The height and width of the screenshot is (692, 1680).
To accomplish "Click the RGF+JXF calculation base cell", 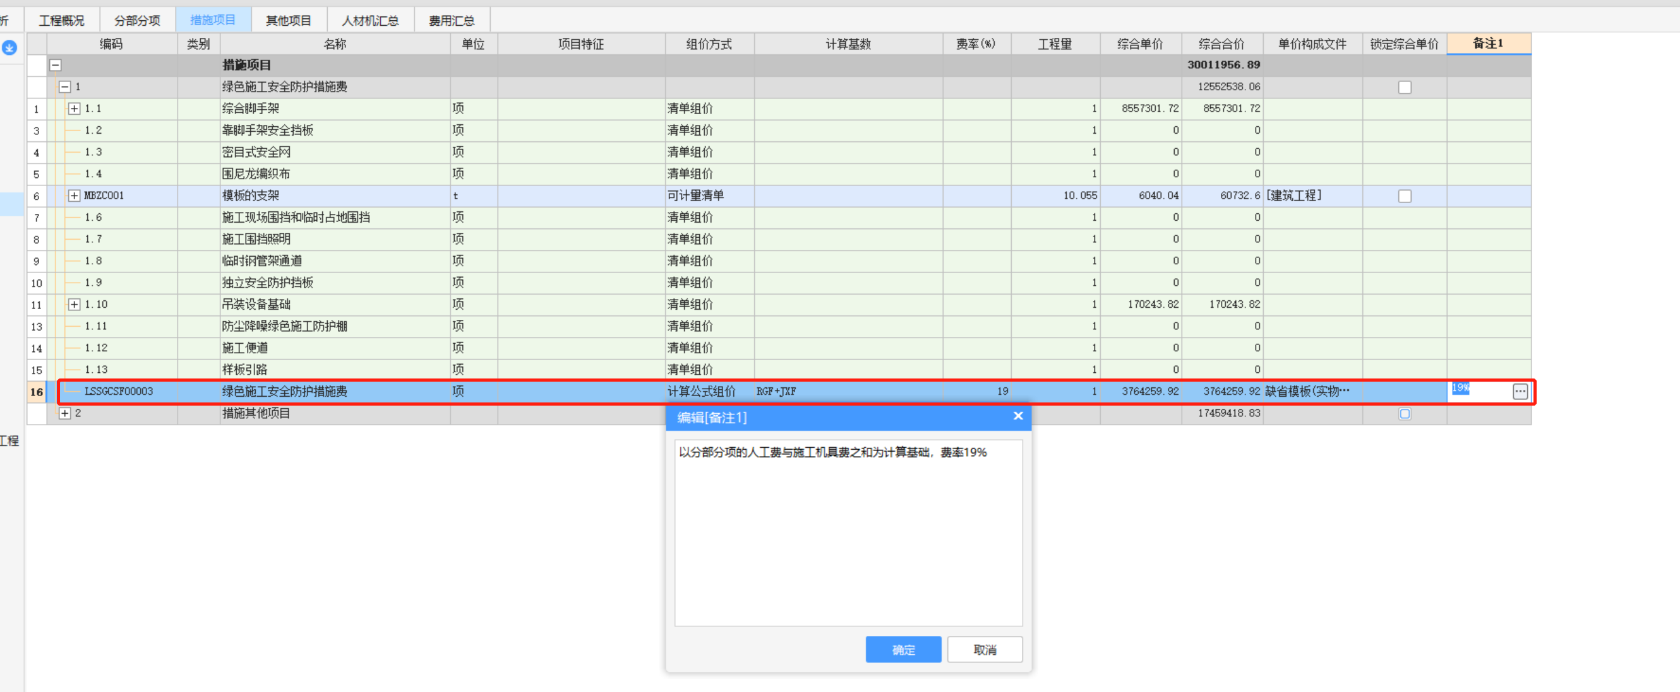I will click(x=848, y=392).
